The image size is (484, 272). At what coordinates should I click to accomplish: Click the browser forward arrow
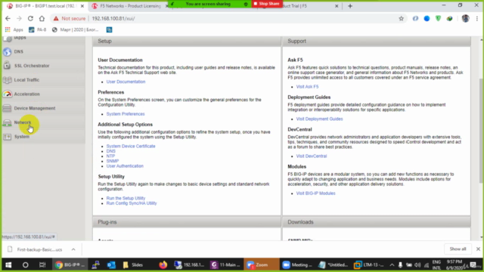tap(19, 18)
